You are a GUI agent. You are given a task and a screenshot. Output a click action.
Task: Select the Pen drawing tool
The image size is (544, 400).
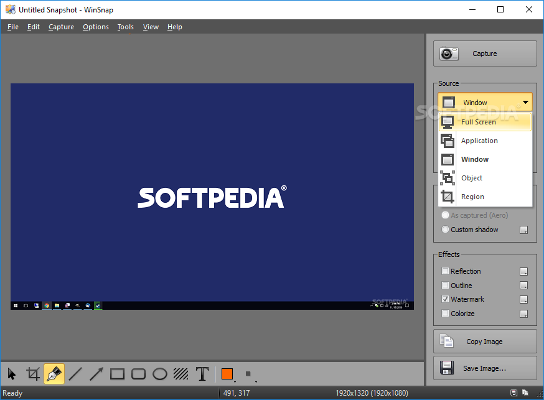click(x=54, y=374)
